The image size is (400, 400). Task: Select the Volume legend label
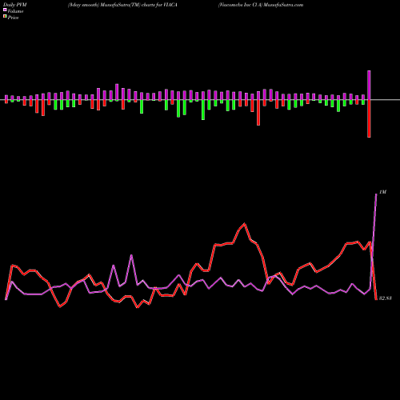coord(15,11)
